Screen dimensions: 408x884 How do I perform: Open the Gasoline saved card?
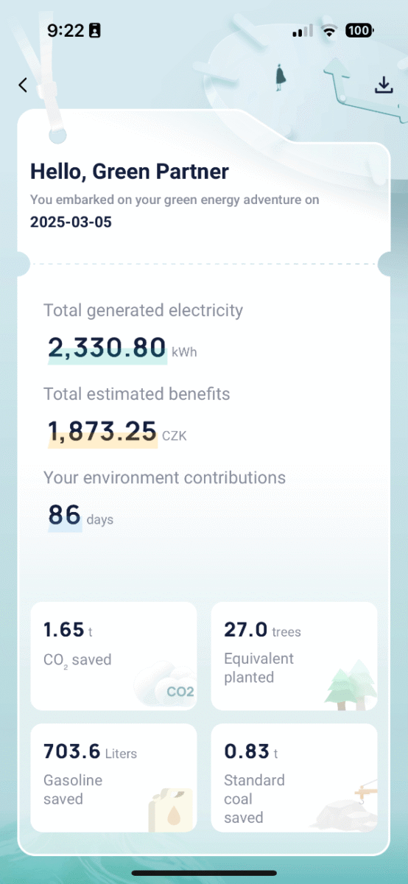coord(113,778)
